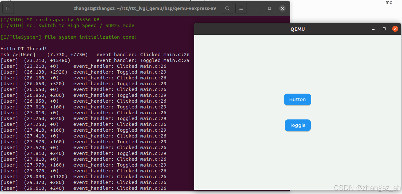402x194 pixels.
Task: Select the log line with "(29.610, +240)"
Action: 83,188
